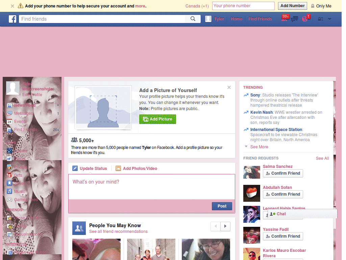Image resolution: width=346 pixels, height=260 pixels.
Task: Select the Canada (+1) country code
Action: (x=197, y=6)
